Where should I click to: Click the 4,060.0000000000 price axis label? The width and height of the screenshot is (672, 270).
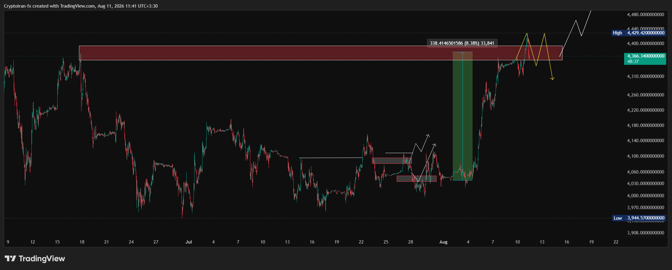coord(645,172)
